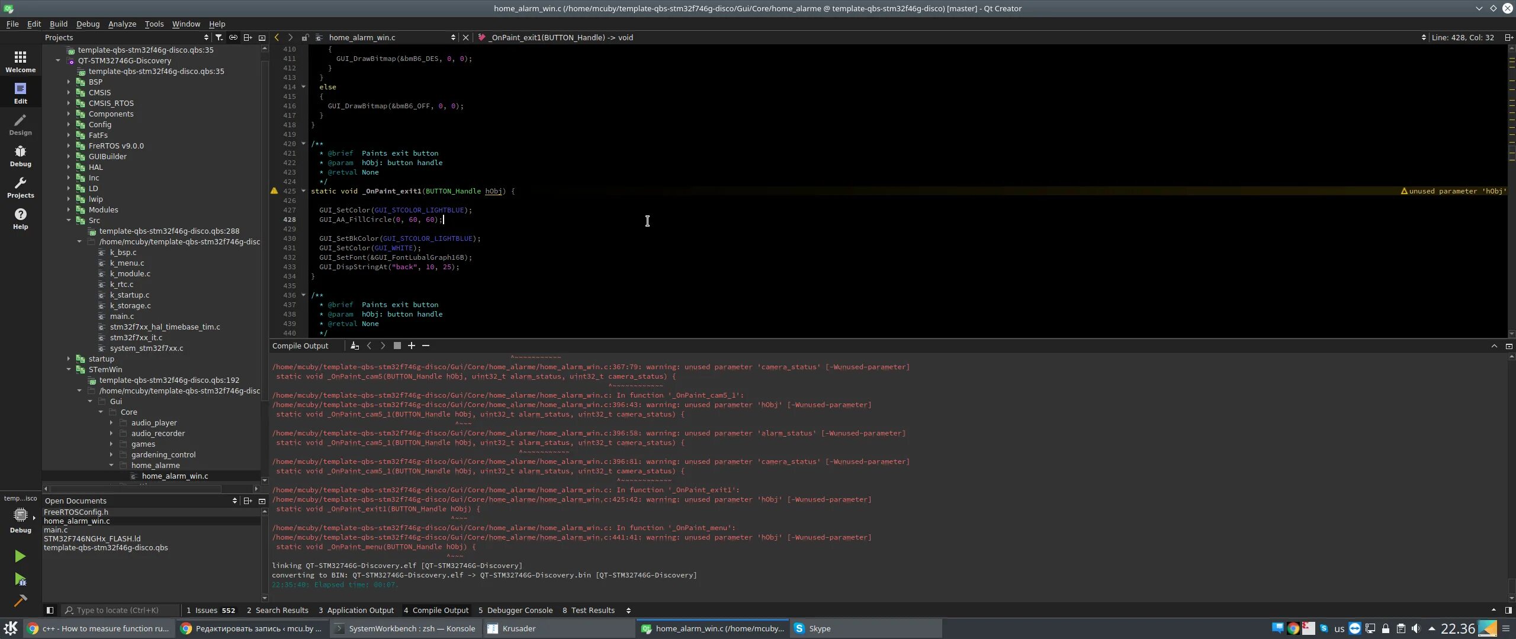Image resolution: width=1516 pixels, height=639 pixels.
Task: Click the Build hammer icon
Action: (x=20, y=601)
